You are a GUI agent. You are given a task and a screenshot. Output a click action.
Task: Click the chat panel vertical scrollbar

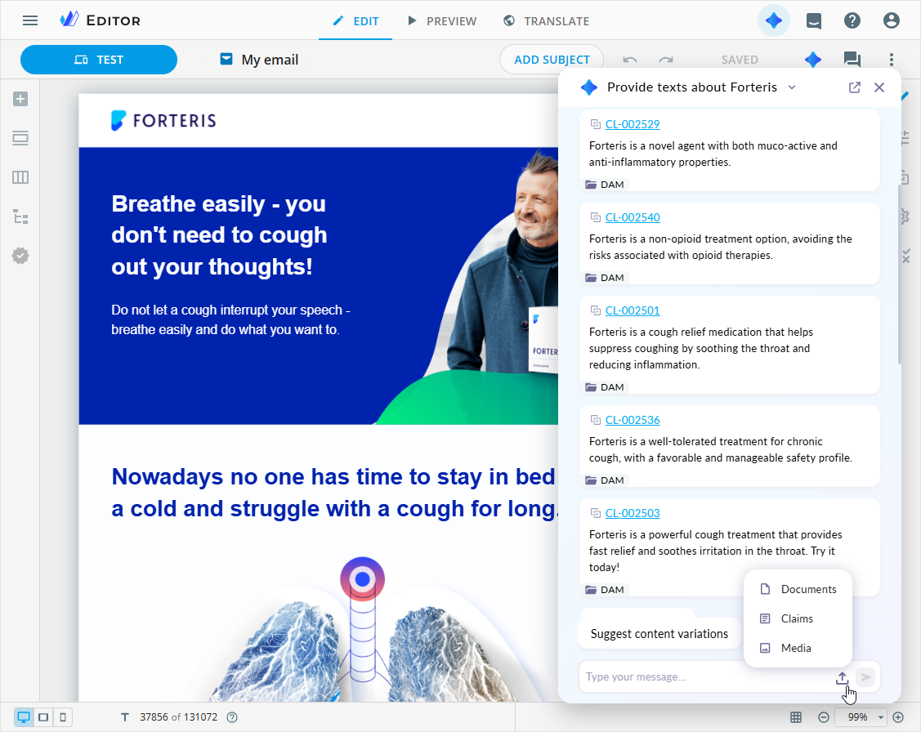(x=899, y=274)
